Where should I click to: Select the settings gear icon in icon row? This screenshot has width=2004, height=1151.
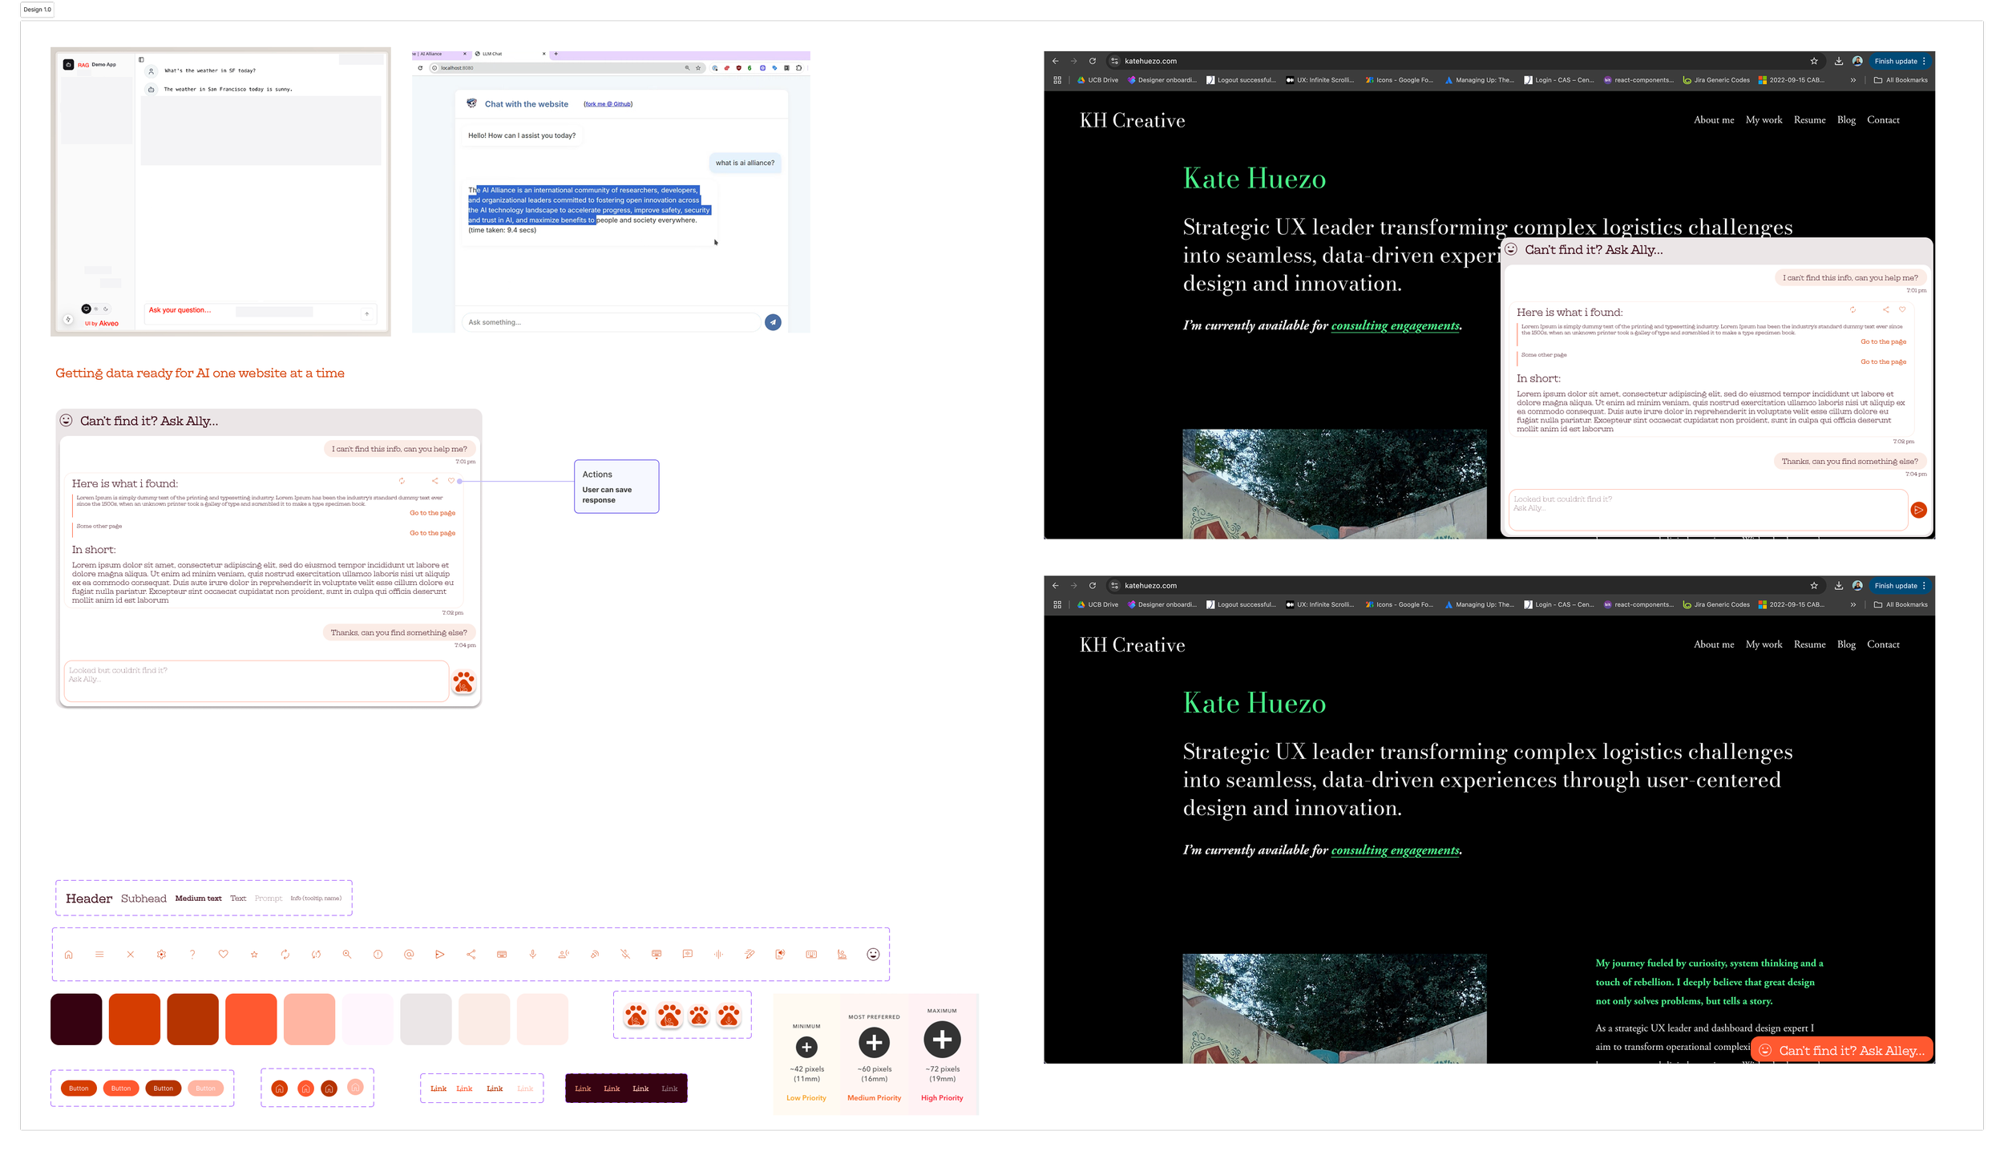pos(161,955)
